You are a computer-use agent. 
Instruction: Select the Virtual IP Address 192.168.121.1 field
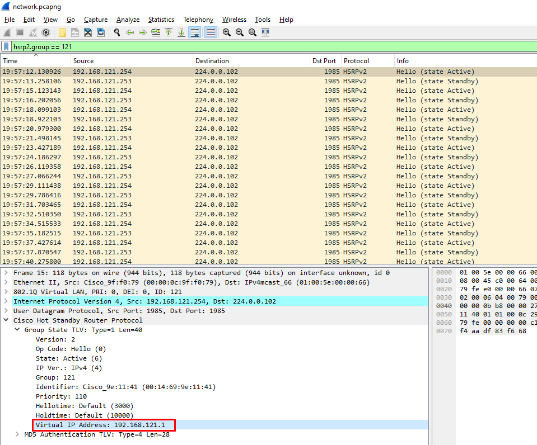tap(100, 425)
